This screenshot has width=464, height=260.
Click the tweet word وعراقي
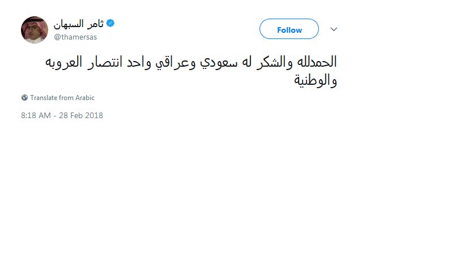(x=176, y=63)
